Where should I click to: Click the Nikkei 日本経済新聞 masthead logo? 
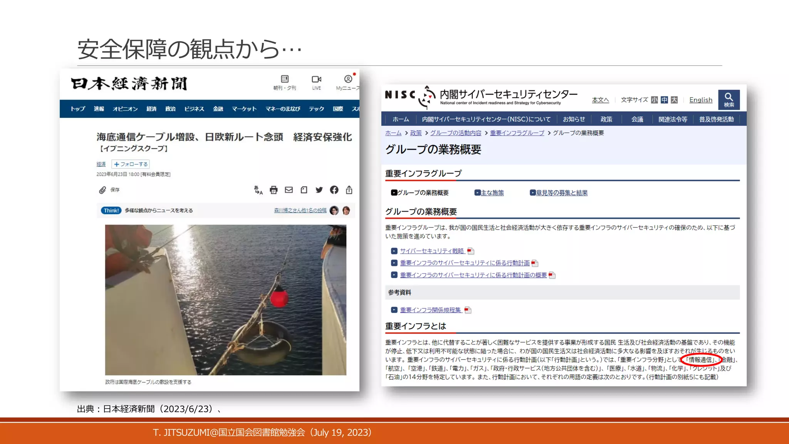[129, 84]
